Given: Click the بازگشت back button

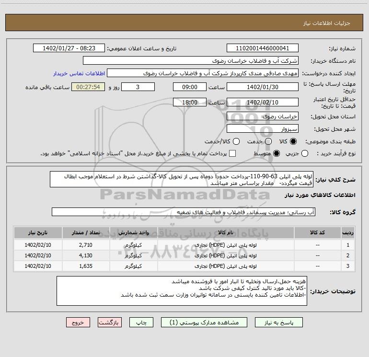Looking at the screenshot, I should (110, 322).
